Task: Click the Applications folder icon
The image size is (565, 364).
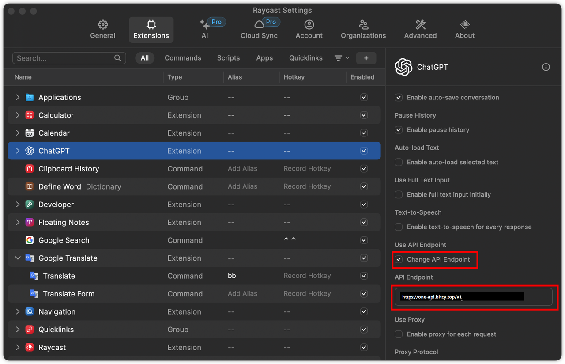Action: [30, 97]
